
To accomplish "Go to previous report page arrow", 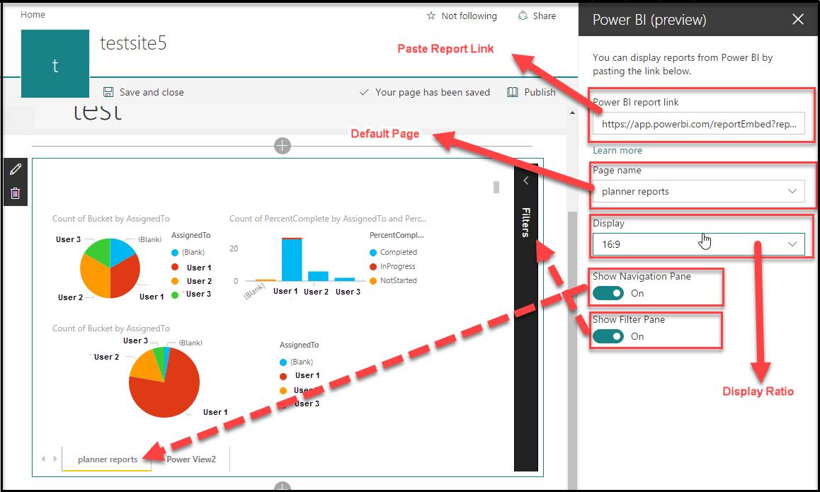I will 43,459.
